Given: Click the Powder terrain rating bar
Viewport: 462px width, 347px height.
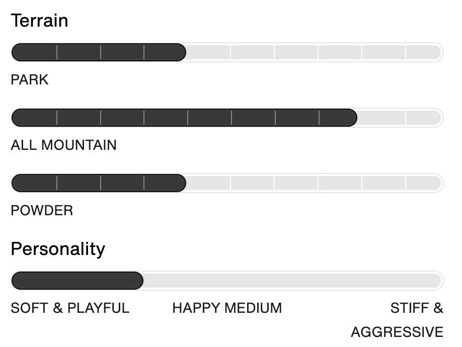Looking at the screenshot, I should (x=227, y=183).
